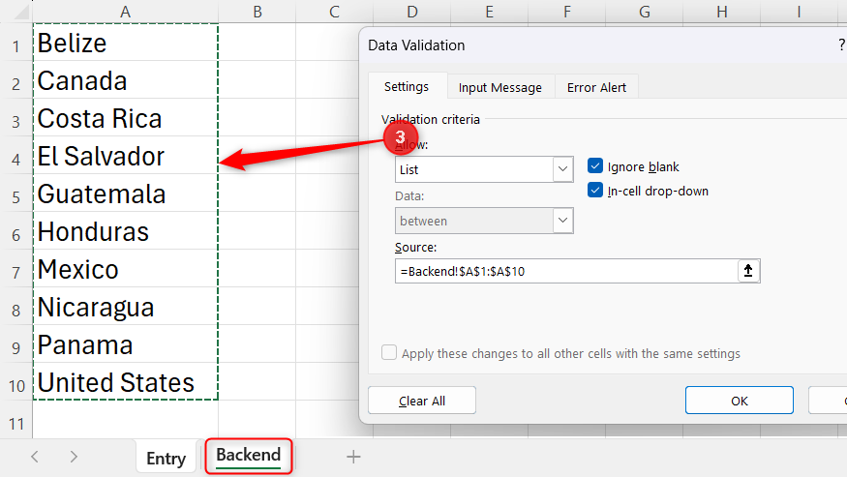Viewport: 847px width, 477px height.
Task: Switch to the Input Message tab
Action: coord(500,87)
